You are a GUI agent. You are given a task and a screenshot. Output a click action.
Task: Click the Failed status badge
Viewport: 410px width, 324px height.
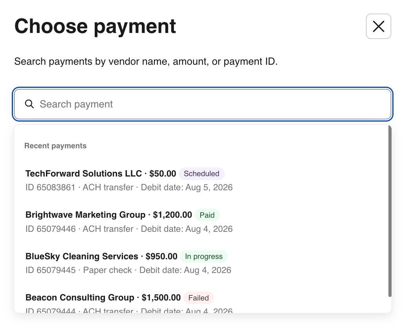pos(198,298)
